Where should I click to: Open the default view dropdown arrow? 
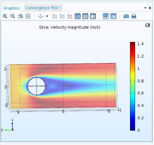click(x=47, y=16)
